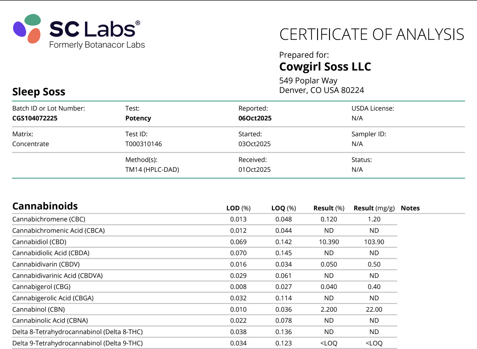Click the CBD result value 10.390
477x349 pixels.
(x=329, y=242)
